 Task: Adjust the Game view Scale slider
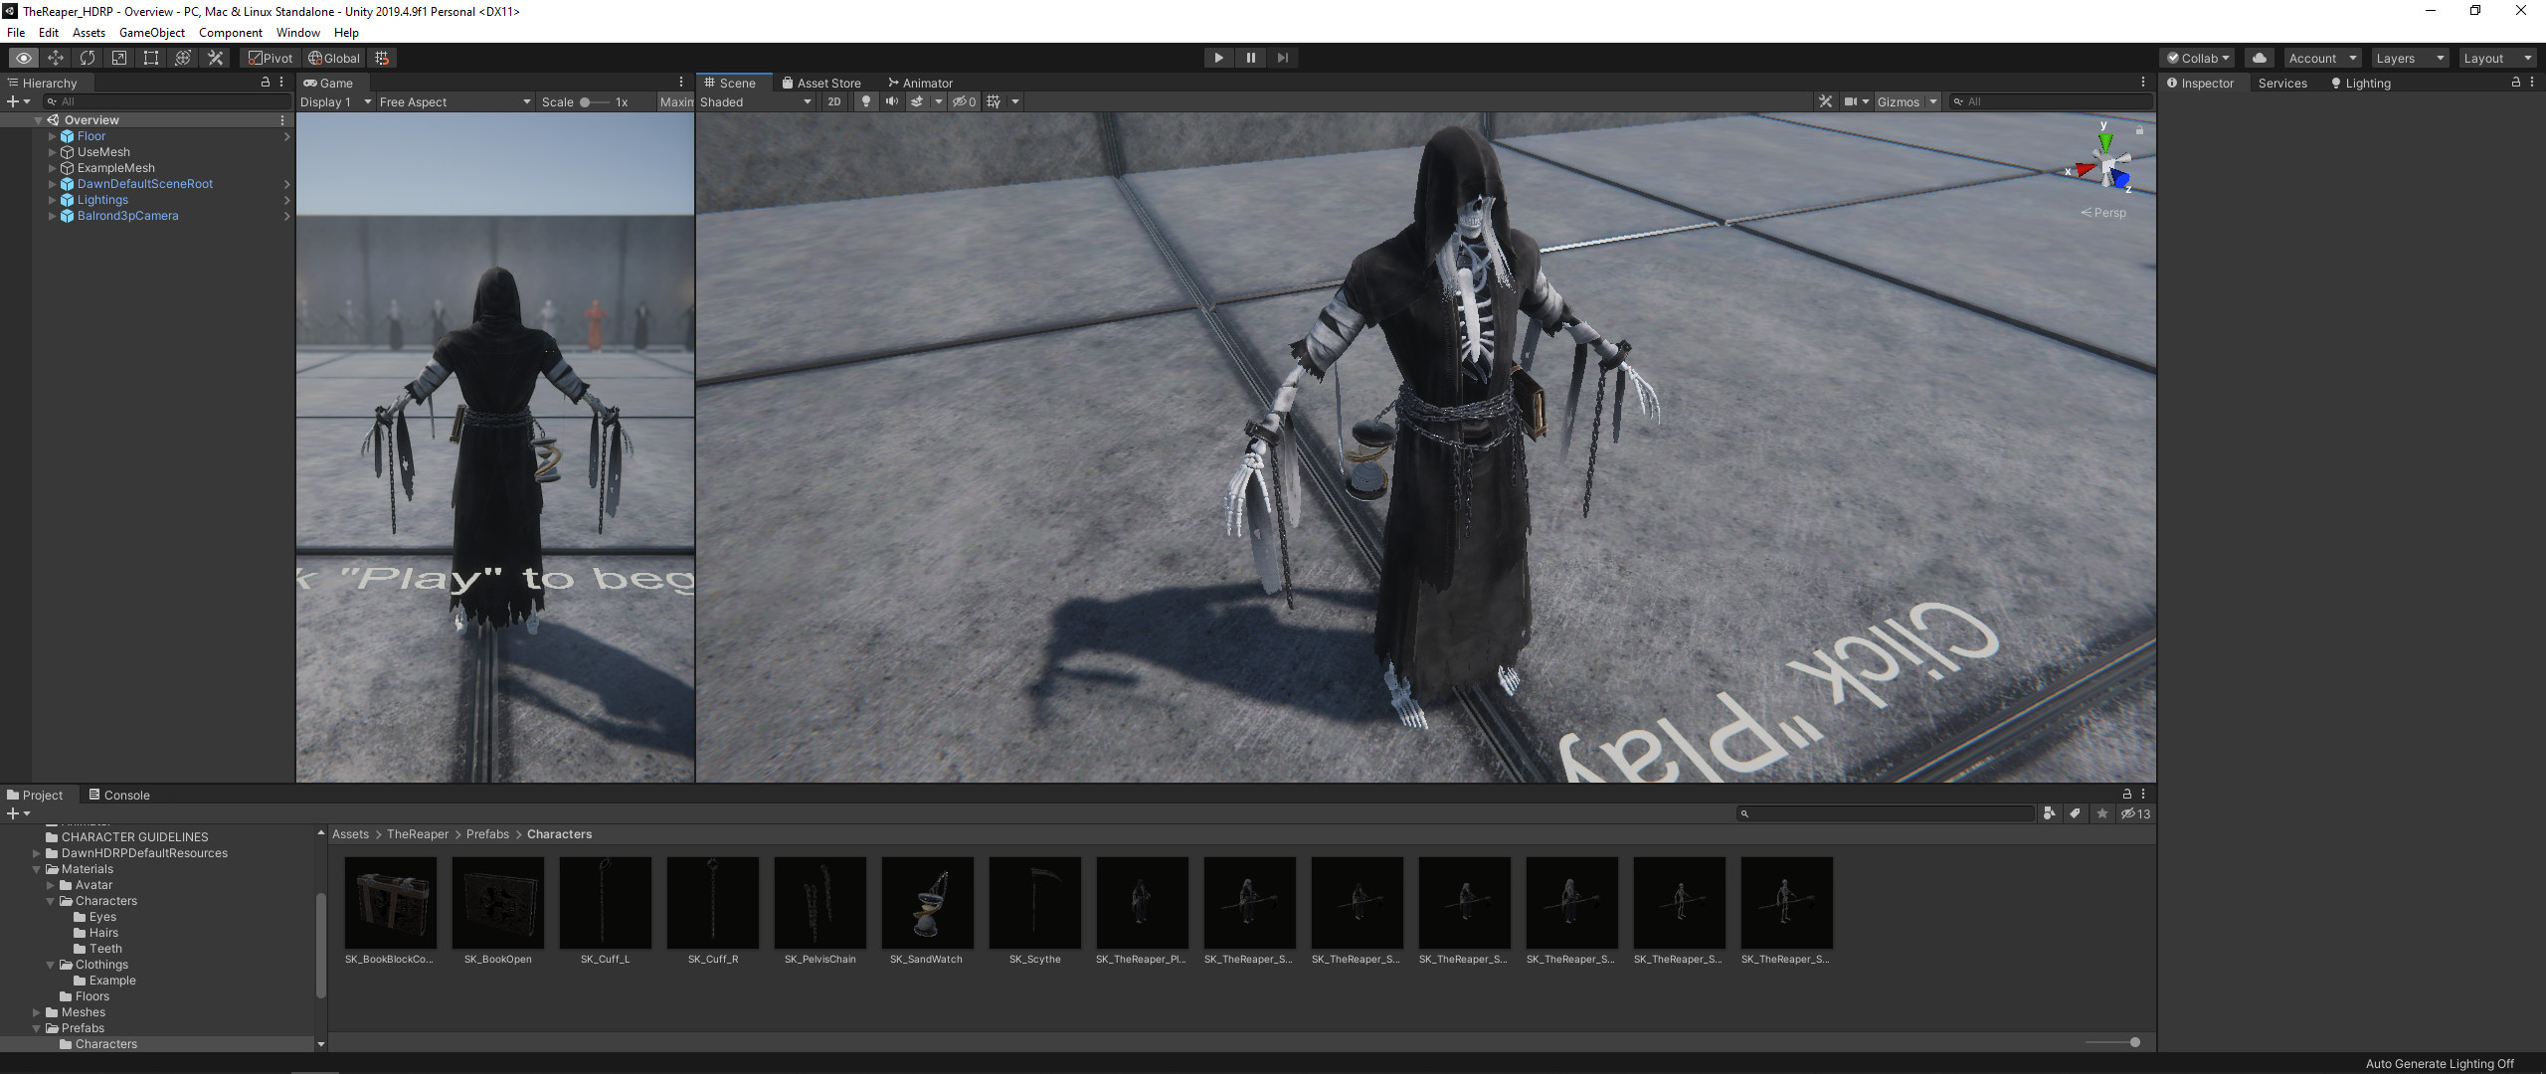(595, 101)
